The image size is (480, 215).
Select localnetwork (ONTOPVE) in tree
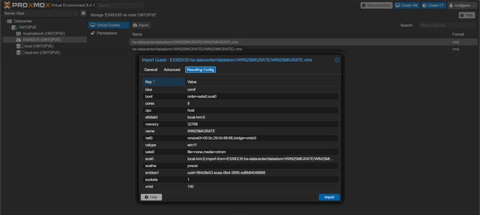pyautogui.click(x=44, y=34)
